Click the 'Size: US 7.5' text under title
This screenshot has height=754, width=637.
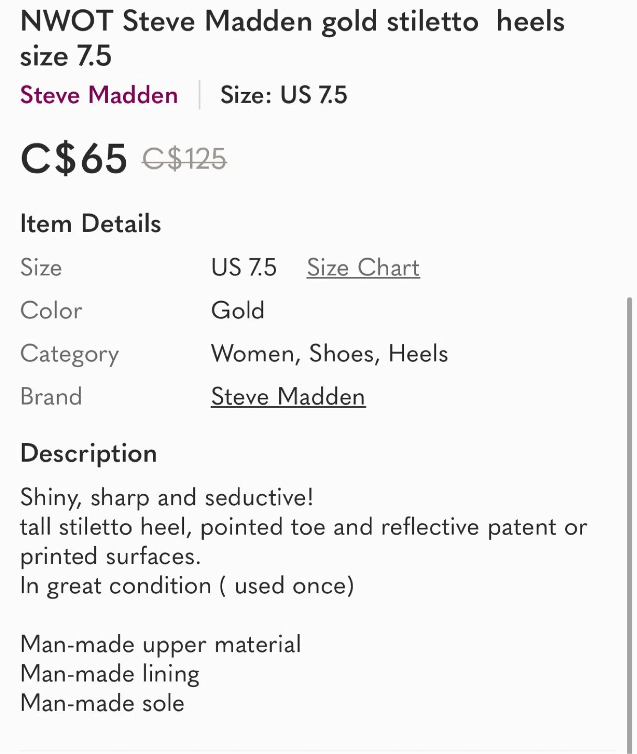pyautogui.click(x=283, y=95)
